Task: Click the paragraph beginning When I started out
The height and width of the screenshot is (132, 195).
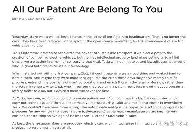Action: (x=97, y=82)
